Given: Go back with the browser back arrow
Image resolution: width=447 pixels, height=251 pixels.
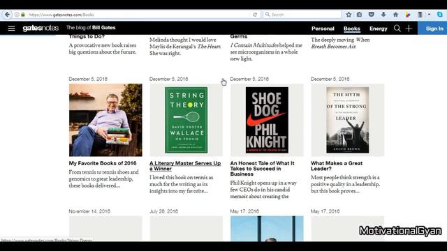Looking at the screenshot, I should (7, 15).
